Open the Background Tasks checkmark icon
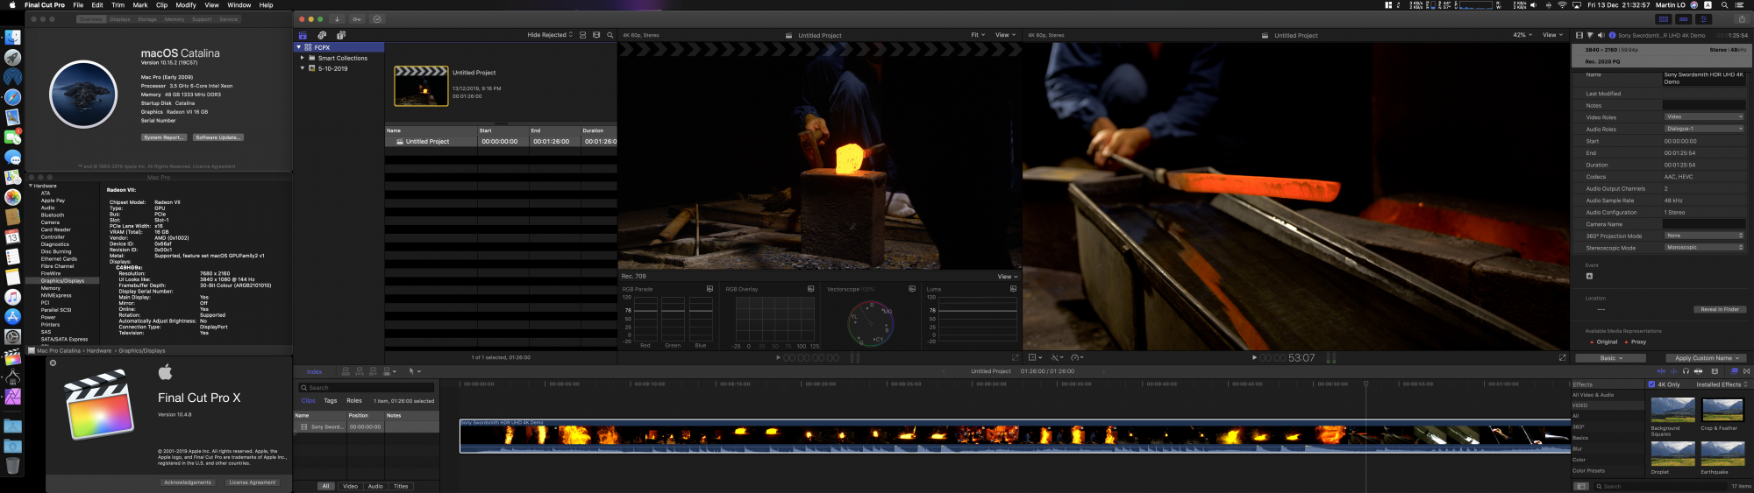Viewport: 1754px width, 493px height. 377,19
